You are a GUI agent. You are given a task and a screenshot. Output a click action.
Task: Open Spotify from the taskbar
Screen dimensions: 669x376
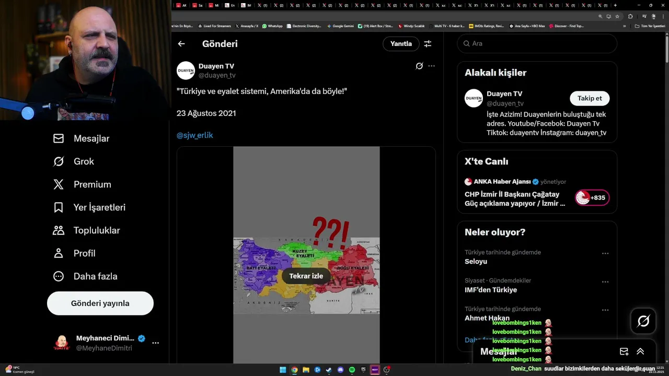point(352,370)
